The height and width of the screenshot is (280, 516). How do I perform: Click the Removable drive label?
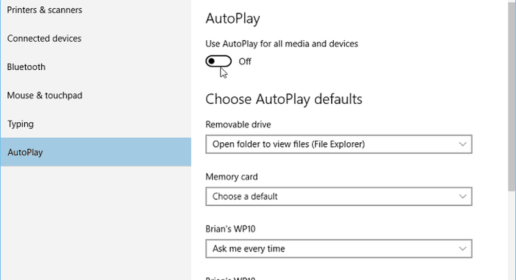[x=238, y=124]
